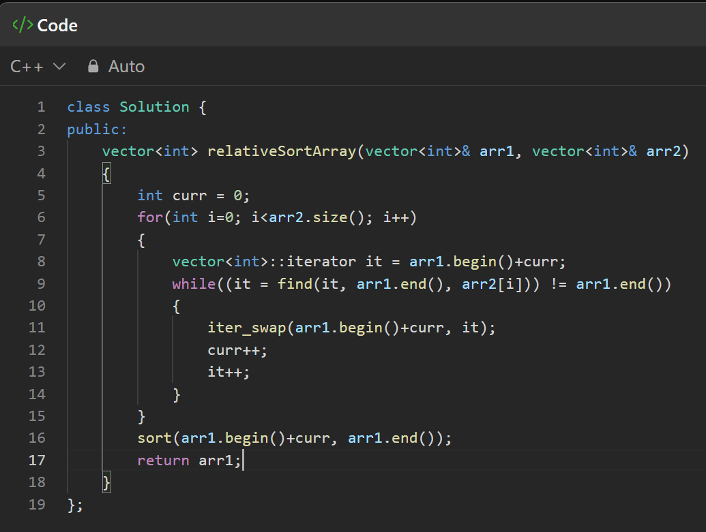Viewport: 706px width, 532px height.
Task: Click the lock icon beside Auto
Action: pyautogui.click(x=93, y=66)
